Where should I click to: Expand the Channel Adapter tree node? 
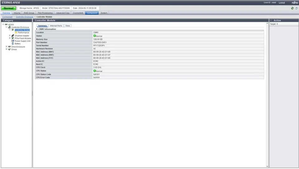tap(10, 36)
